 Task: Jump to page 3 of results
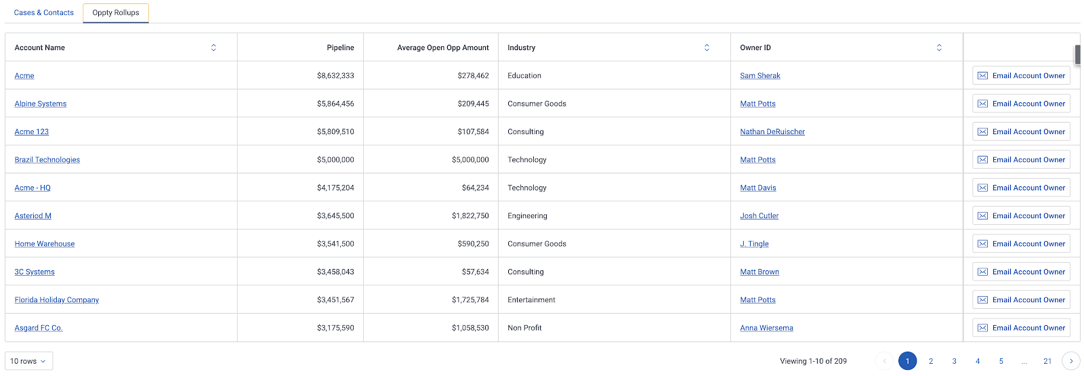[954, 361]
